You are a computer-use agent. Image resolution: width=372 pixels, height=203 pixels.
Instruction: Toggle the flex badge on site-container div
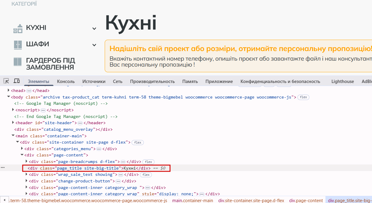click(x=138, y=142)
